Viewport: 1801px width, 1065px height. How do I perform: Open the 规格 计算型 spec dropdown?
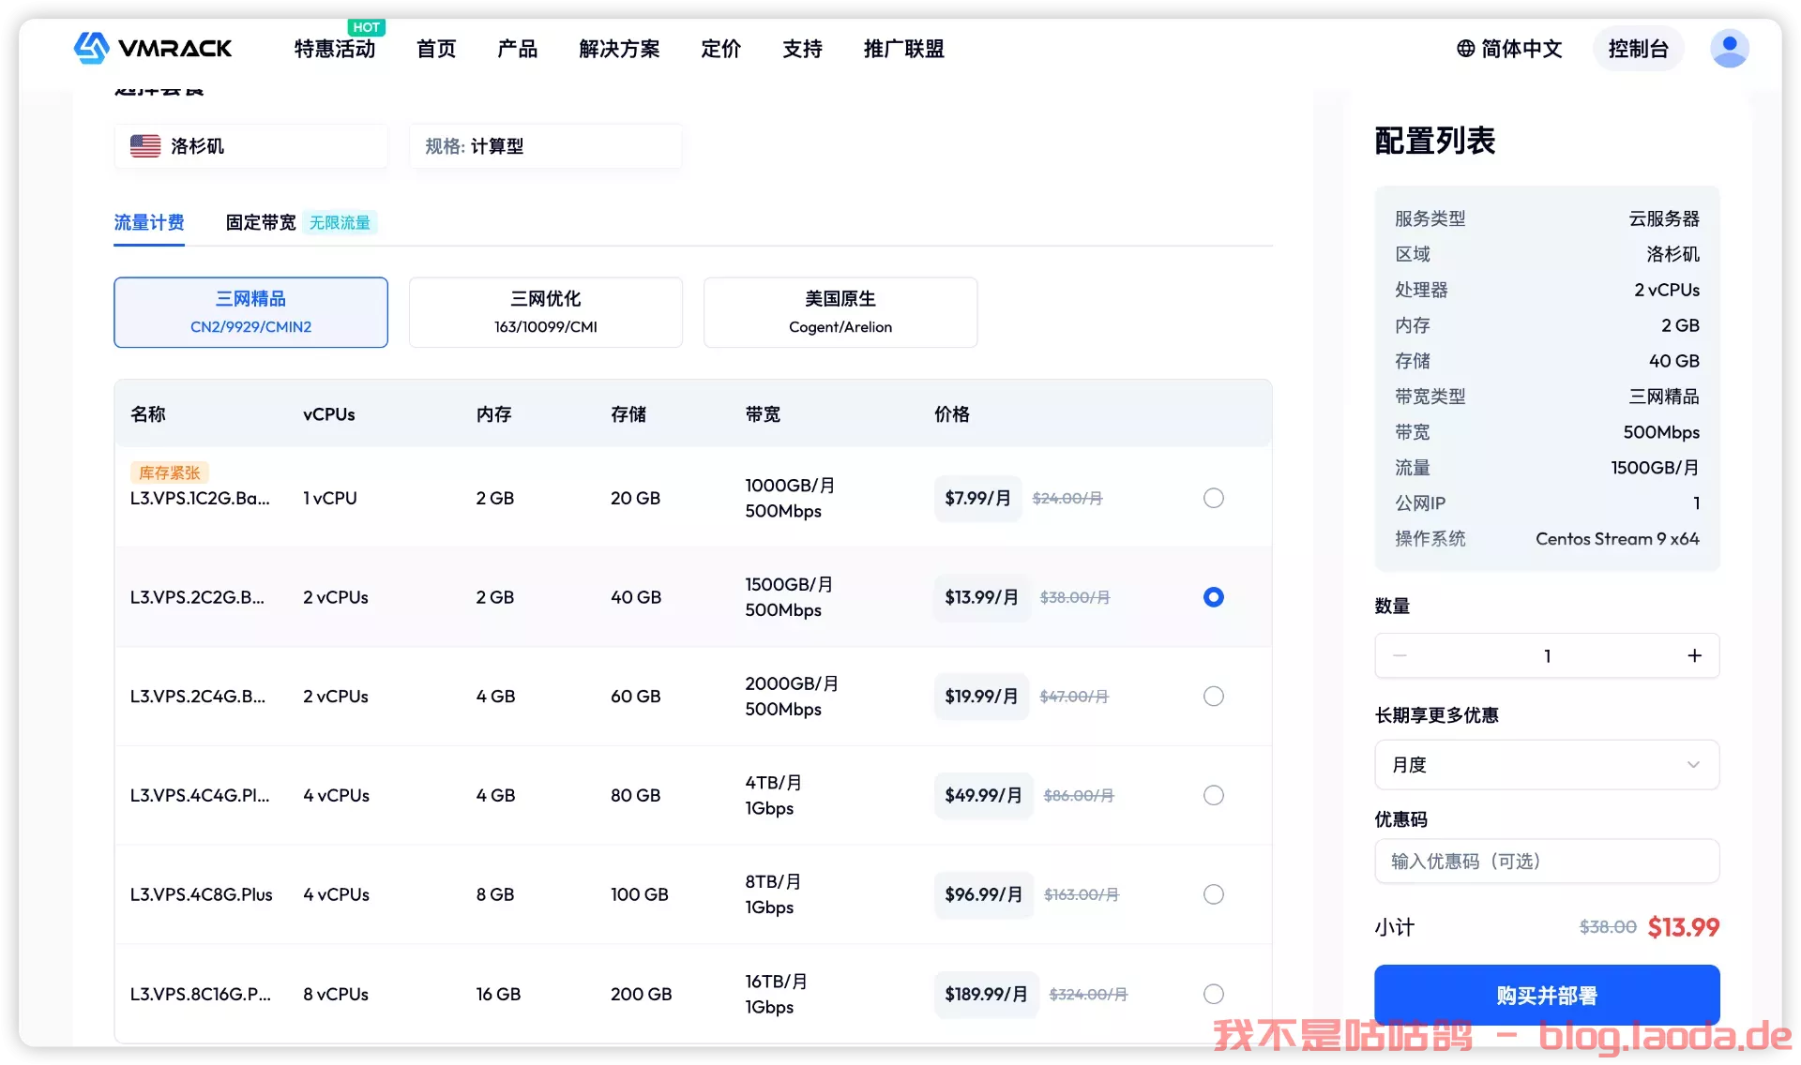pos(545,146)
